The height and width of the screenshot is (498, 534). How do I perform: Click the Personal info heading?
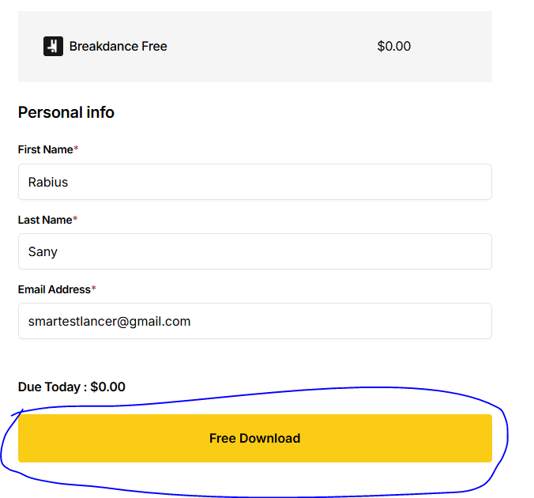point(66,112)
